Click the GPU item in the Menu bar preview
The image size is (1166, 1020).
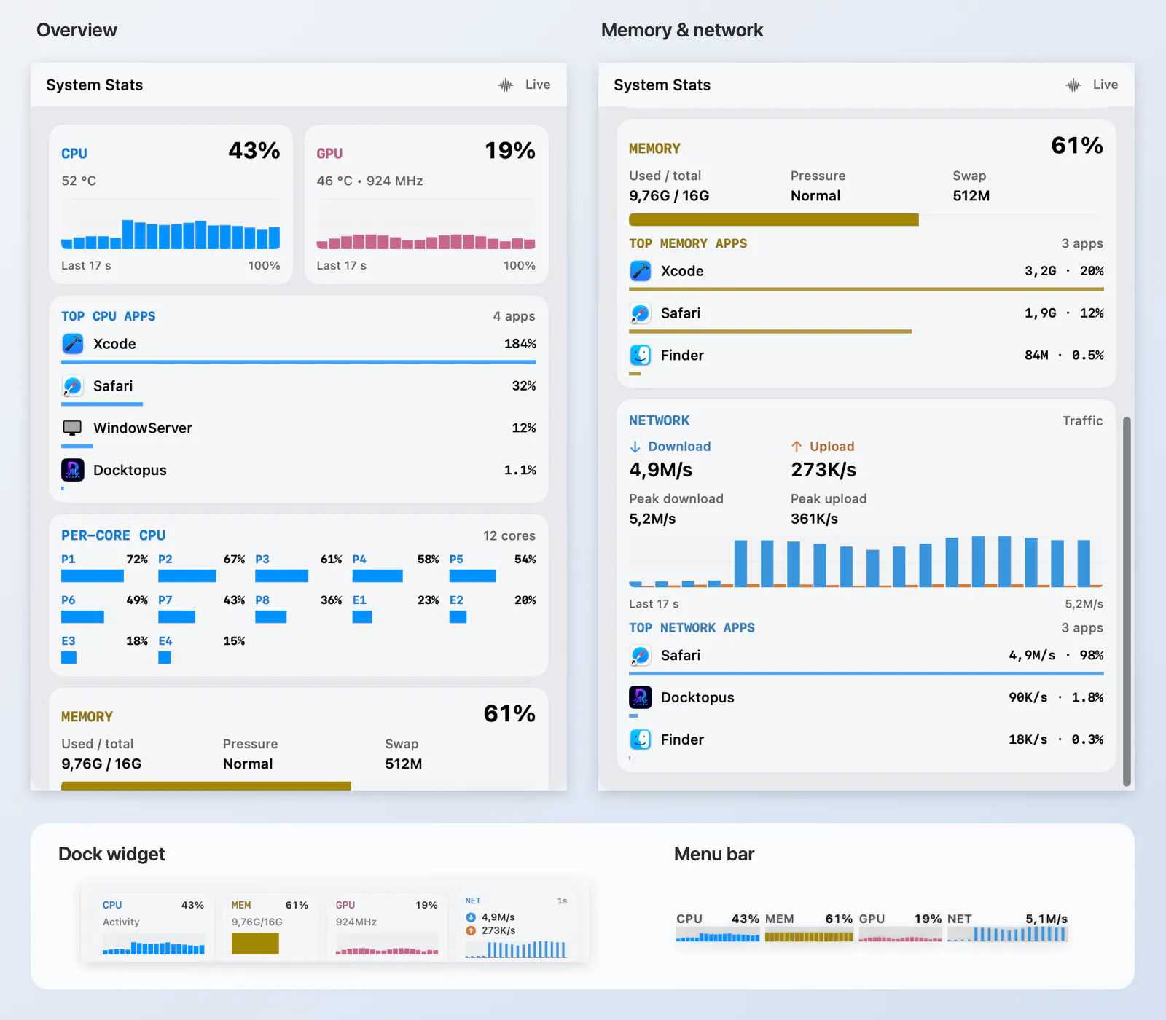click(x=900, y=927)
